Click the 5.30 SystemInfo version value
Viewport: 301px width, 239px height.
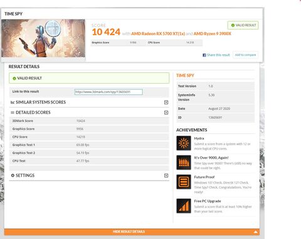click(x=211, y=95)
